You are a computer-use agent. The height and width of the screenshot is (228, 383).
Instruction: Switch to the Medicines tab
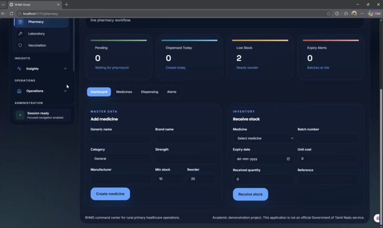coord(124,92)
